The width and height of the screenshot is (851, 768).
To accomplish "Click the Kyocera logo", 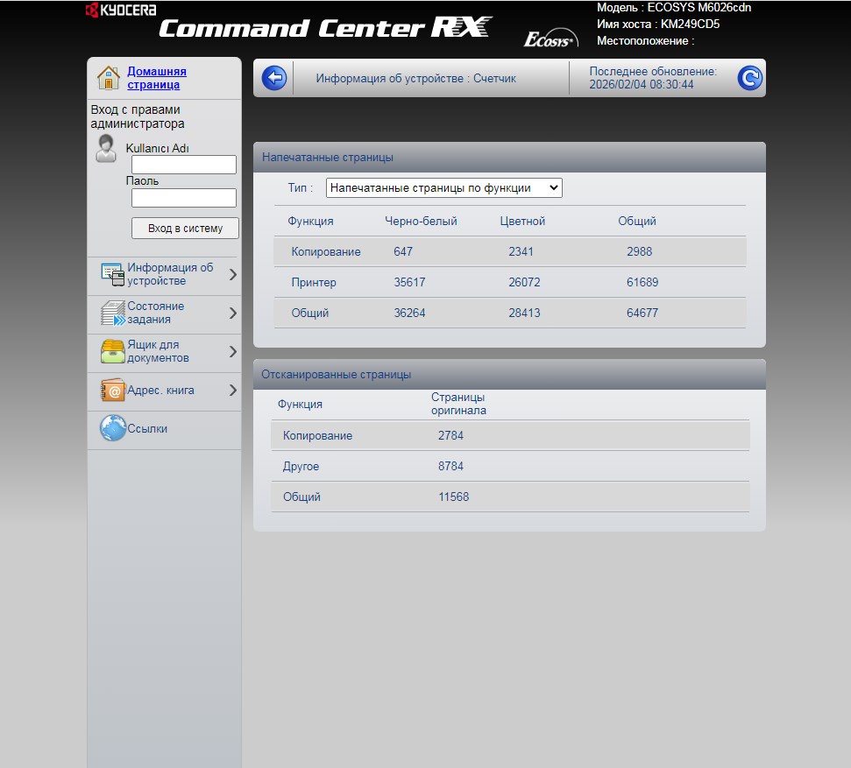I will [121, 10].
